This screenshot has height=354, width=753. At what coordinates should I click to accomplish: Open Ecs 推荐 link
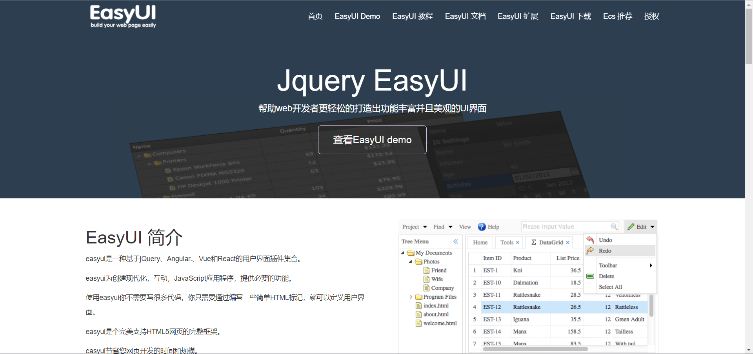[618, 16]
